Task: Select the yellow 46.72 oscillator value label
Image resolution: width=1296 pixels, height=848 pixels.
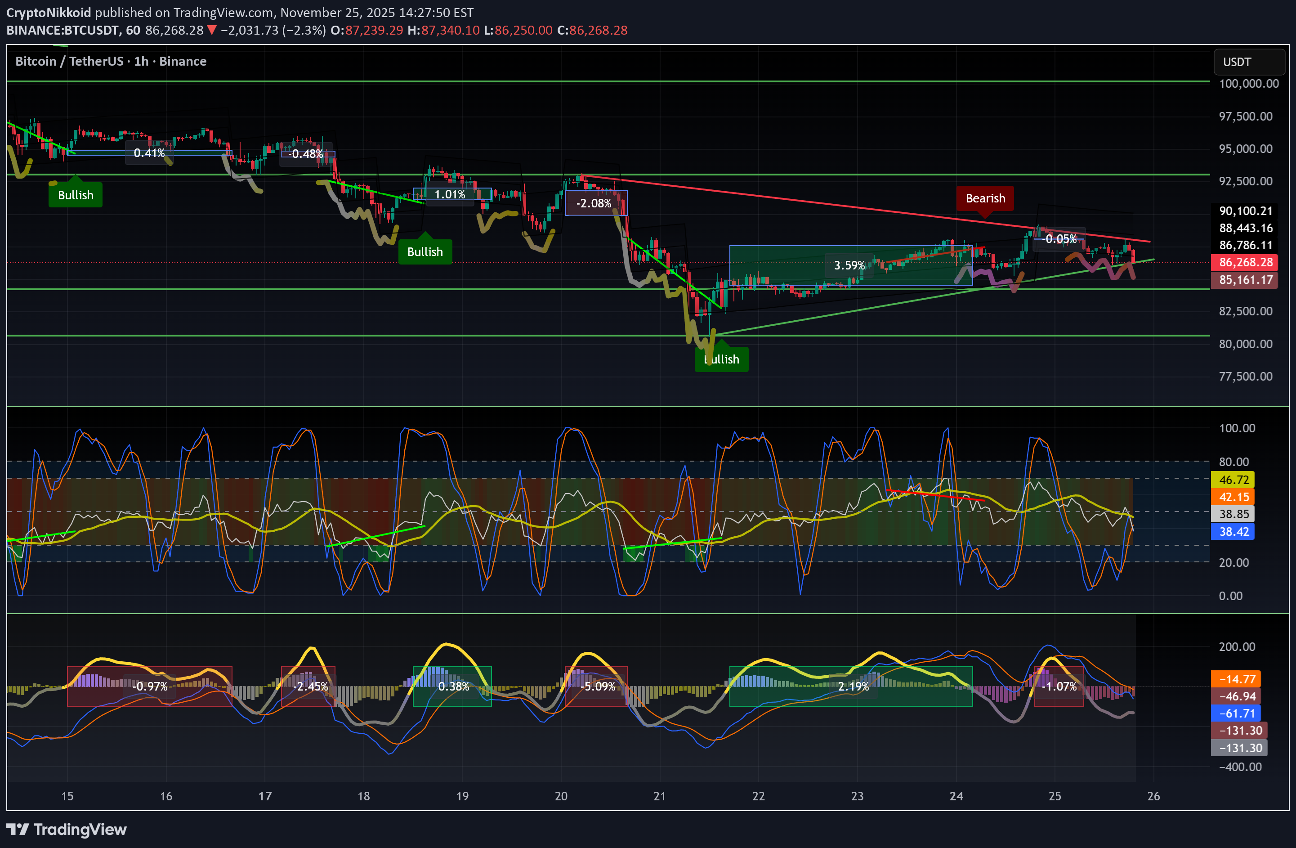Action: point(1233,480)
